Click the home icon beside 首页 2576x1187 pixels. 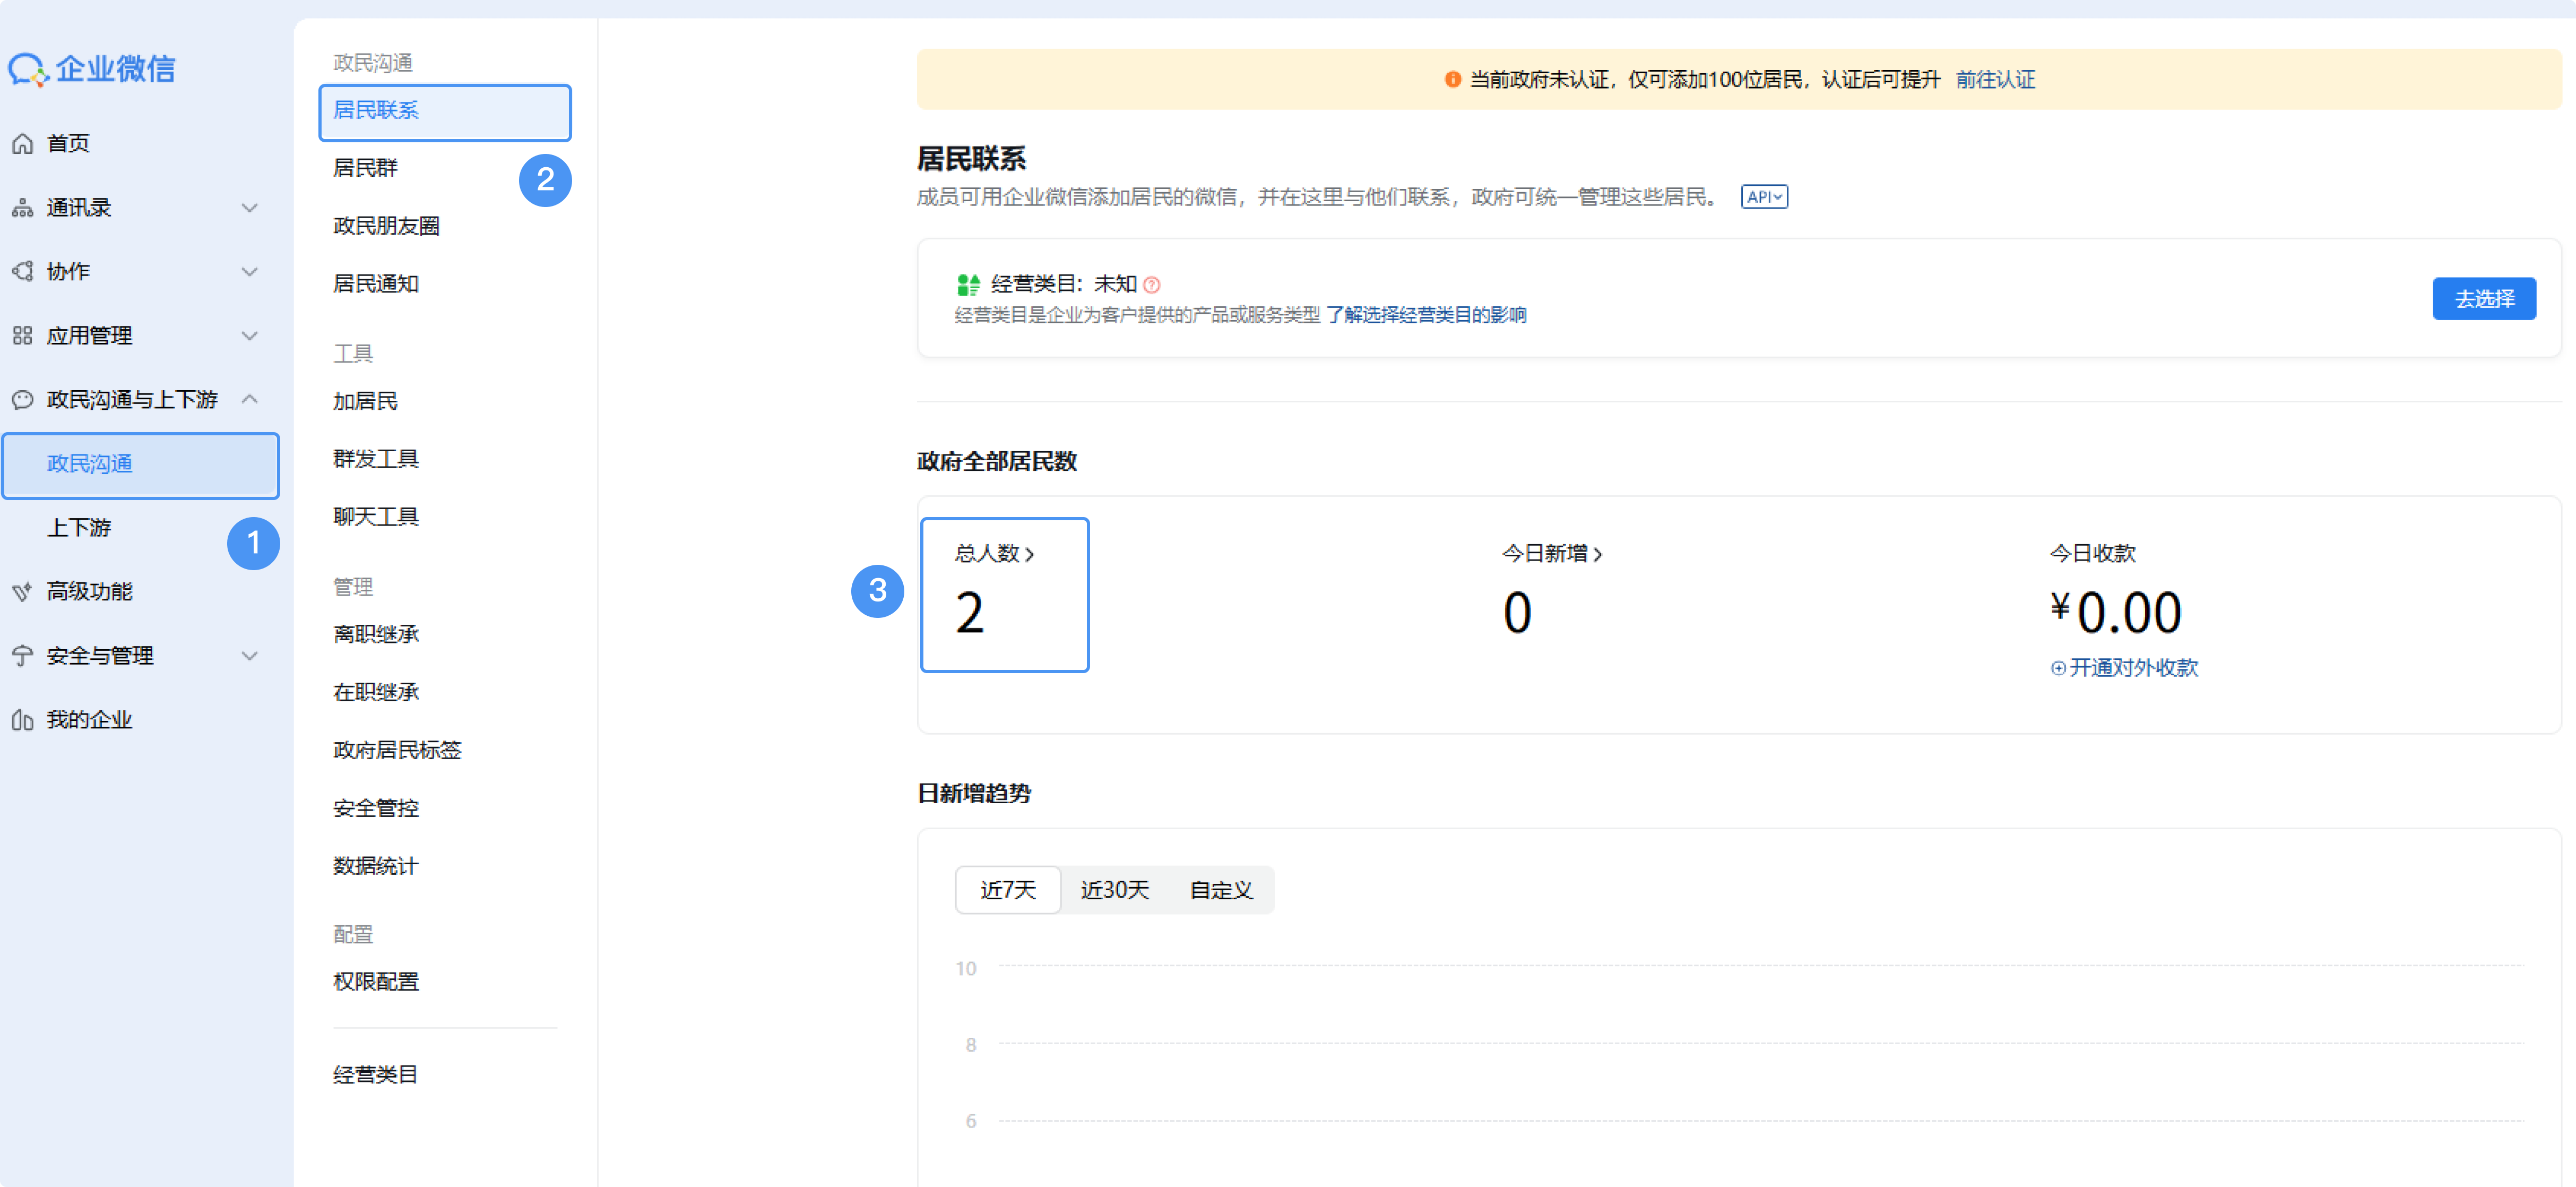(x=22, y=144)
